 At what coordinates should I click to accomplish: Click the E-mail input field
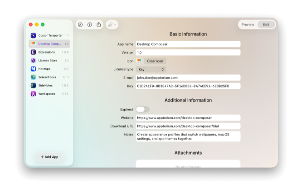[x=188, y=77]
